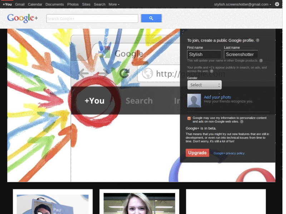Open help icon after 'across the web'
The width and height of the screenshot is (286, 214).
coord(212,71)
